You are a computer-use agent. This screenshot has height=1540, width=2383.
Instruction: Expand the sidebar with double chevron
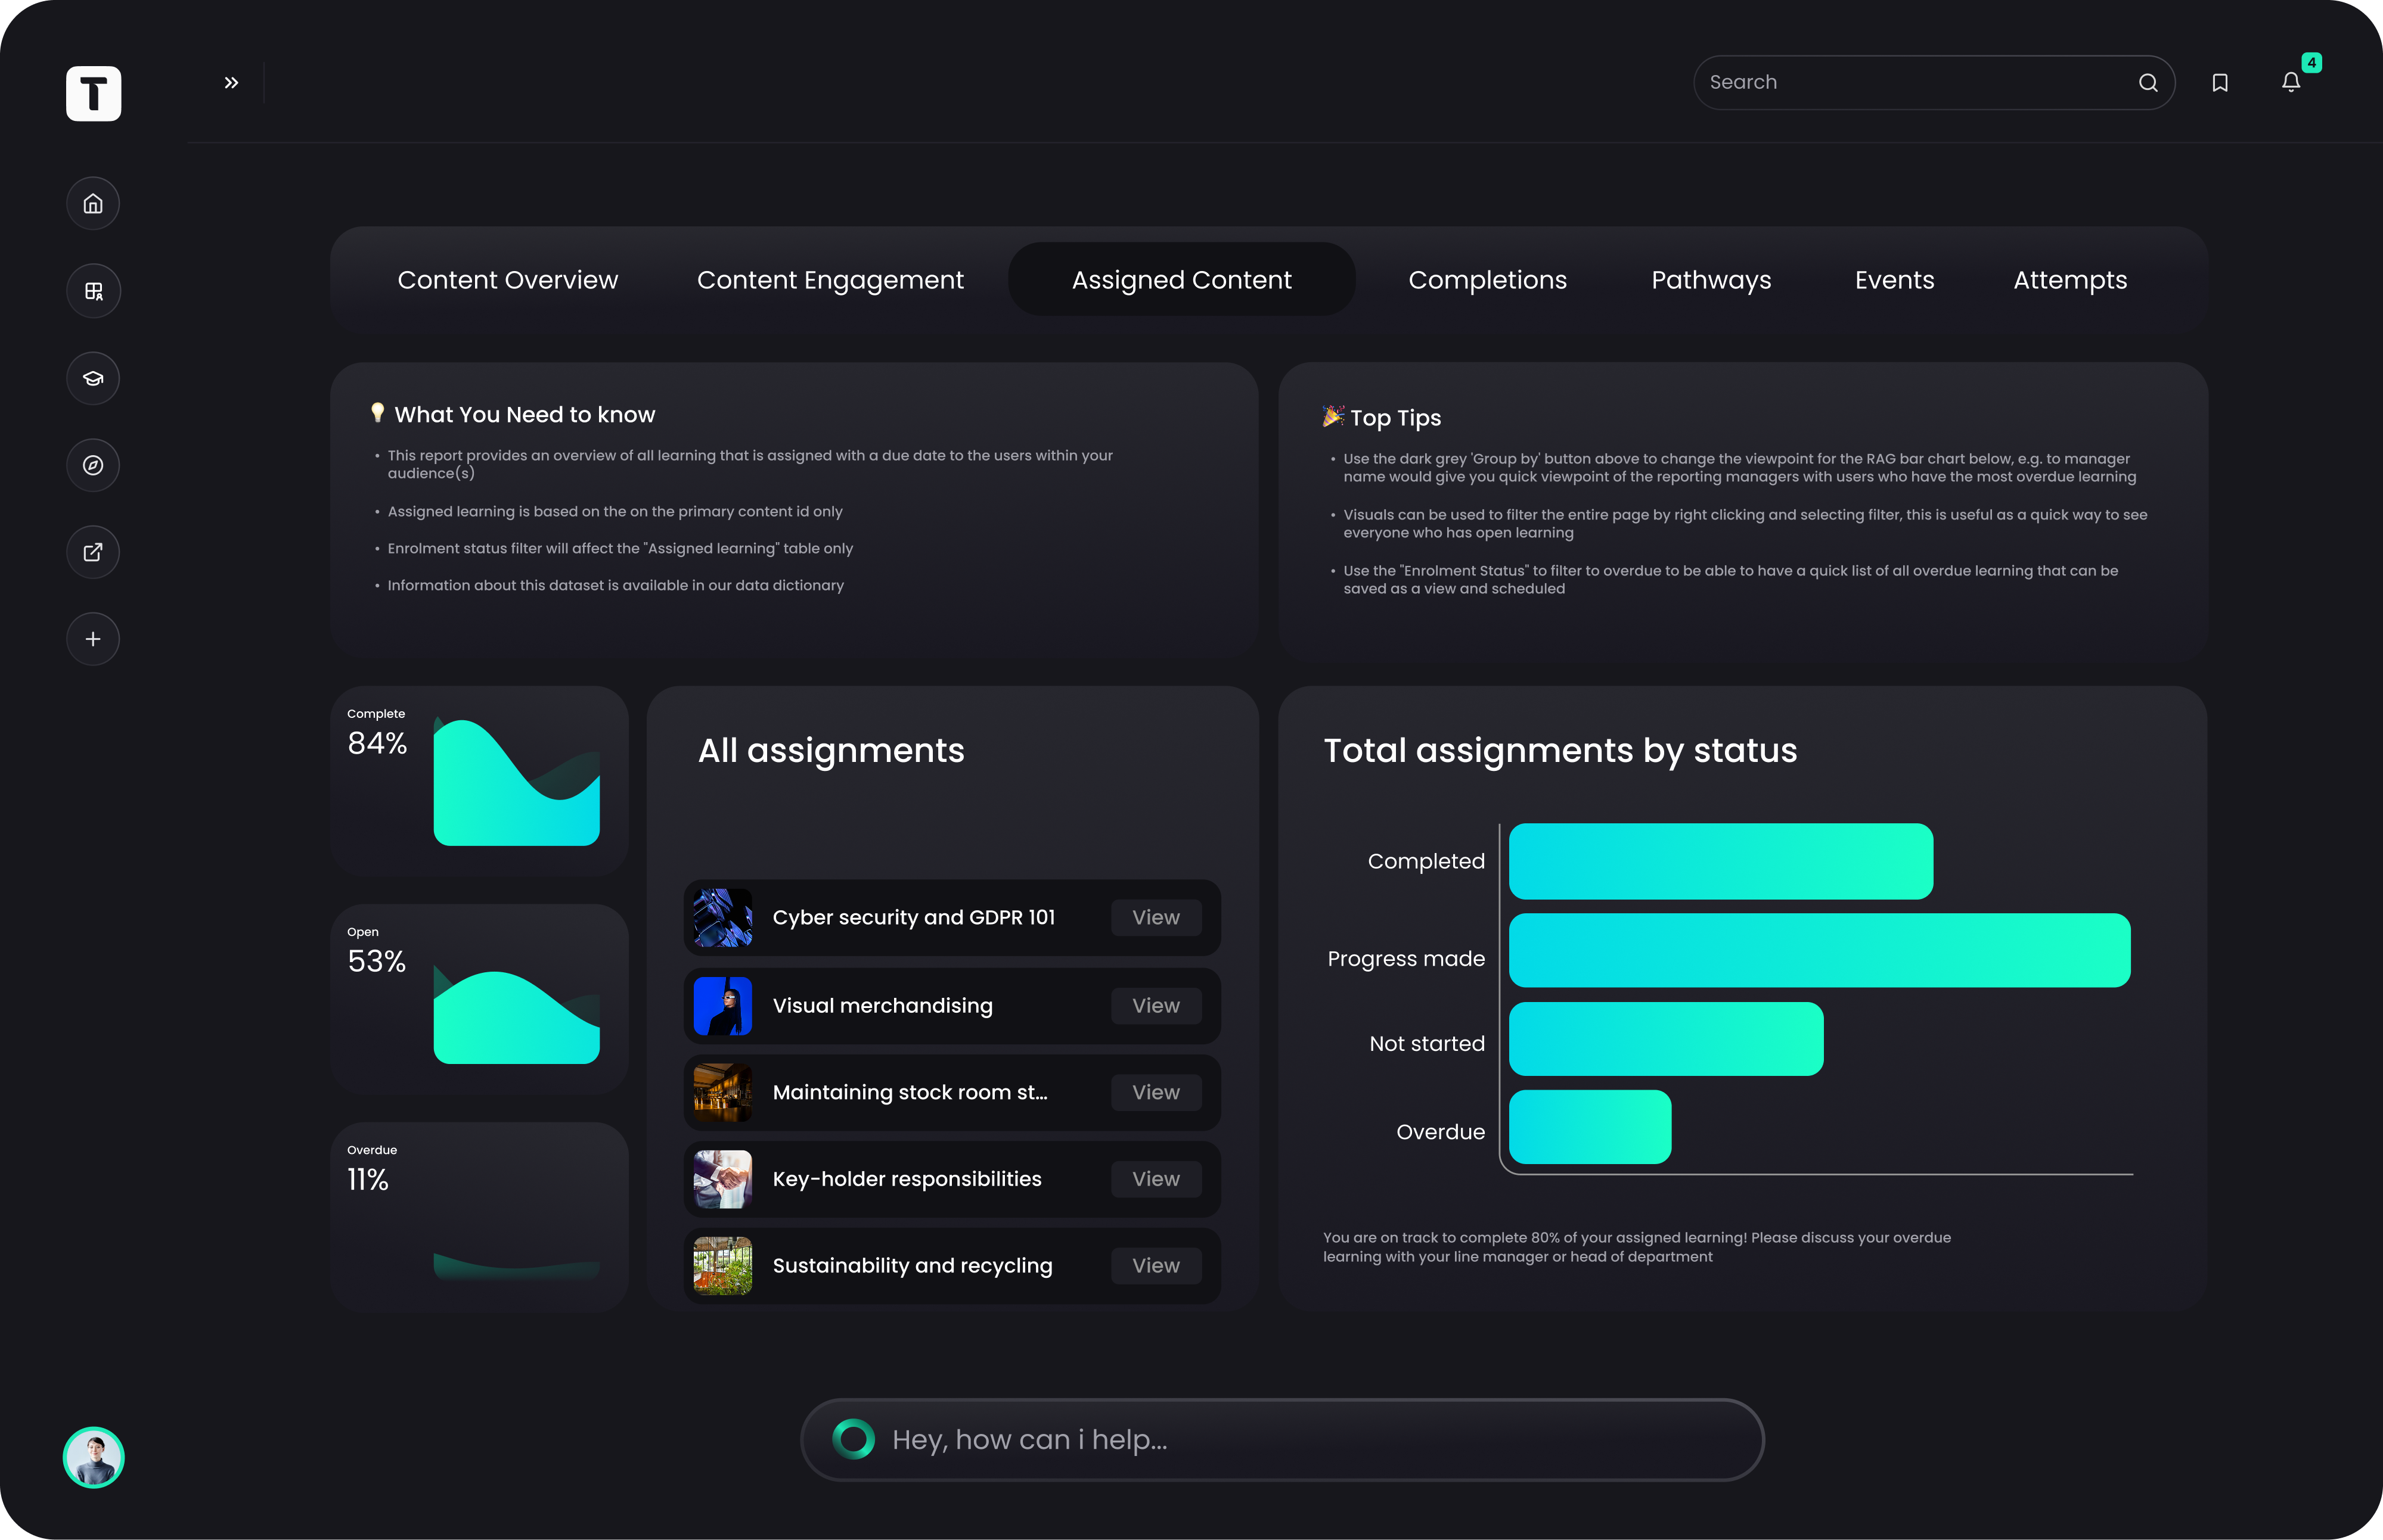(231, 83)
